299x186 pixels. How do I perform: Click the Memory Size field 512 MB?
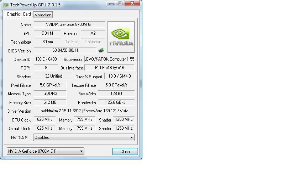50,102
